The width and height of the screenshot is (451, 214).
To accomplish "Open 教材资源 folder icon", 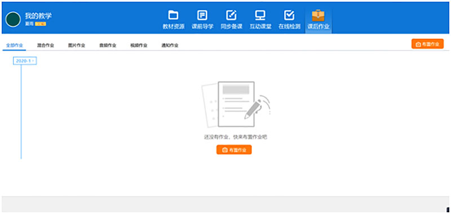I will click(x=173, y=15).
